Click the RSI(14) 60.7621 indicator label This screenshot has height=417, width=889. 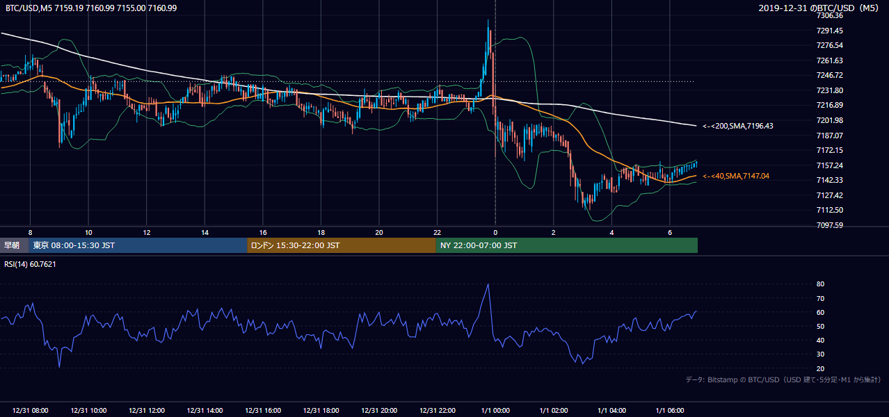tap(31, 263)
